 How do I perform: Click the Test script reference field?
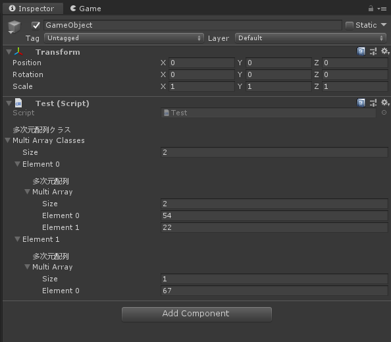269,113
